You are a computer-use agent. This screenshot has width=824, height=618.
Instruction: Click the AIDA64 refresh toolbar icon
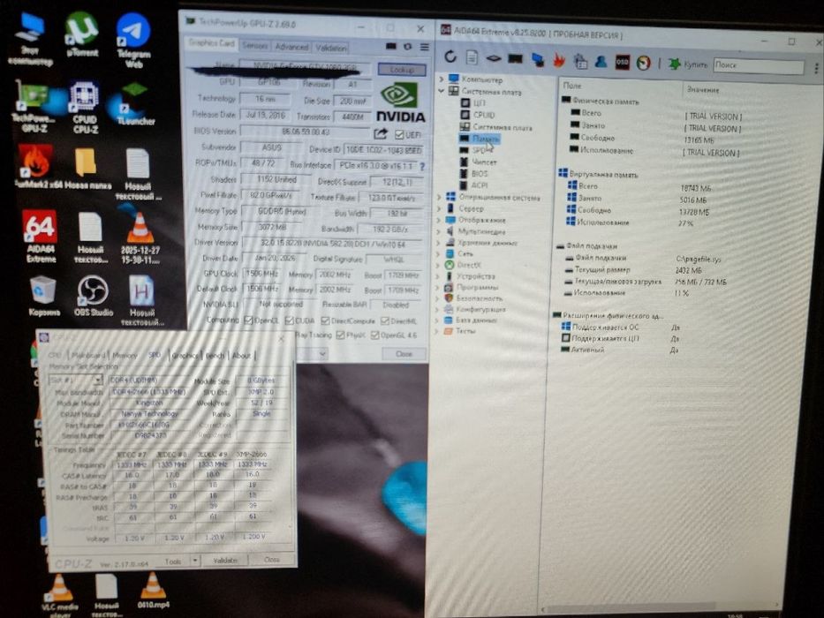coord(450,57)
